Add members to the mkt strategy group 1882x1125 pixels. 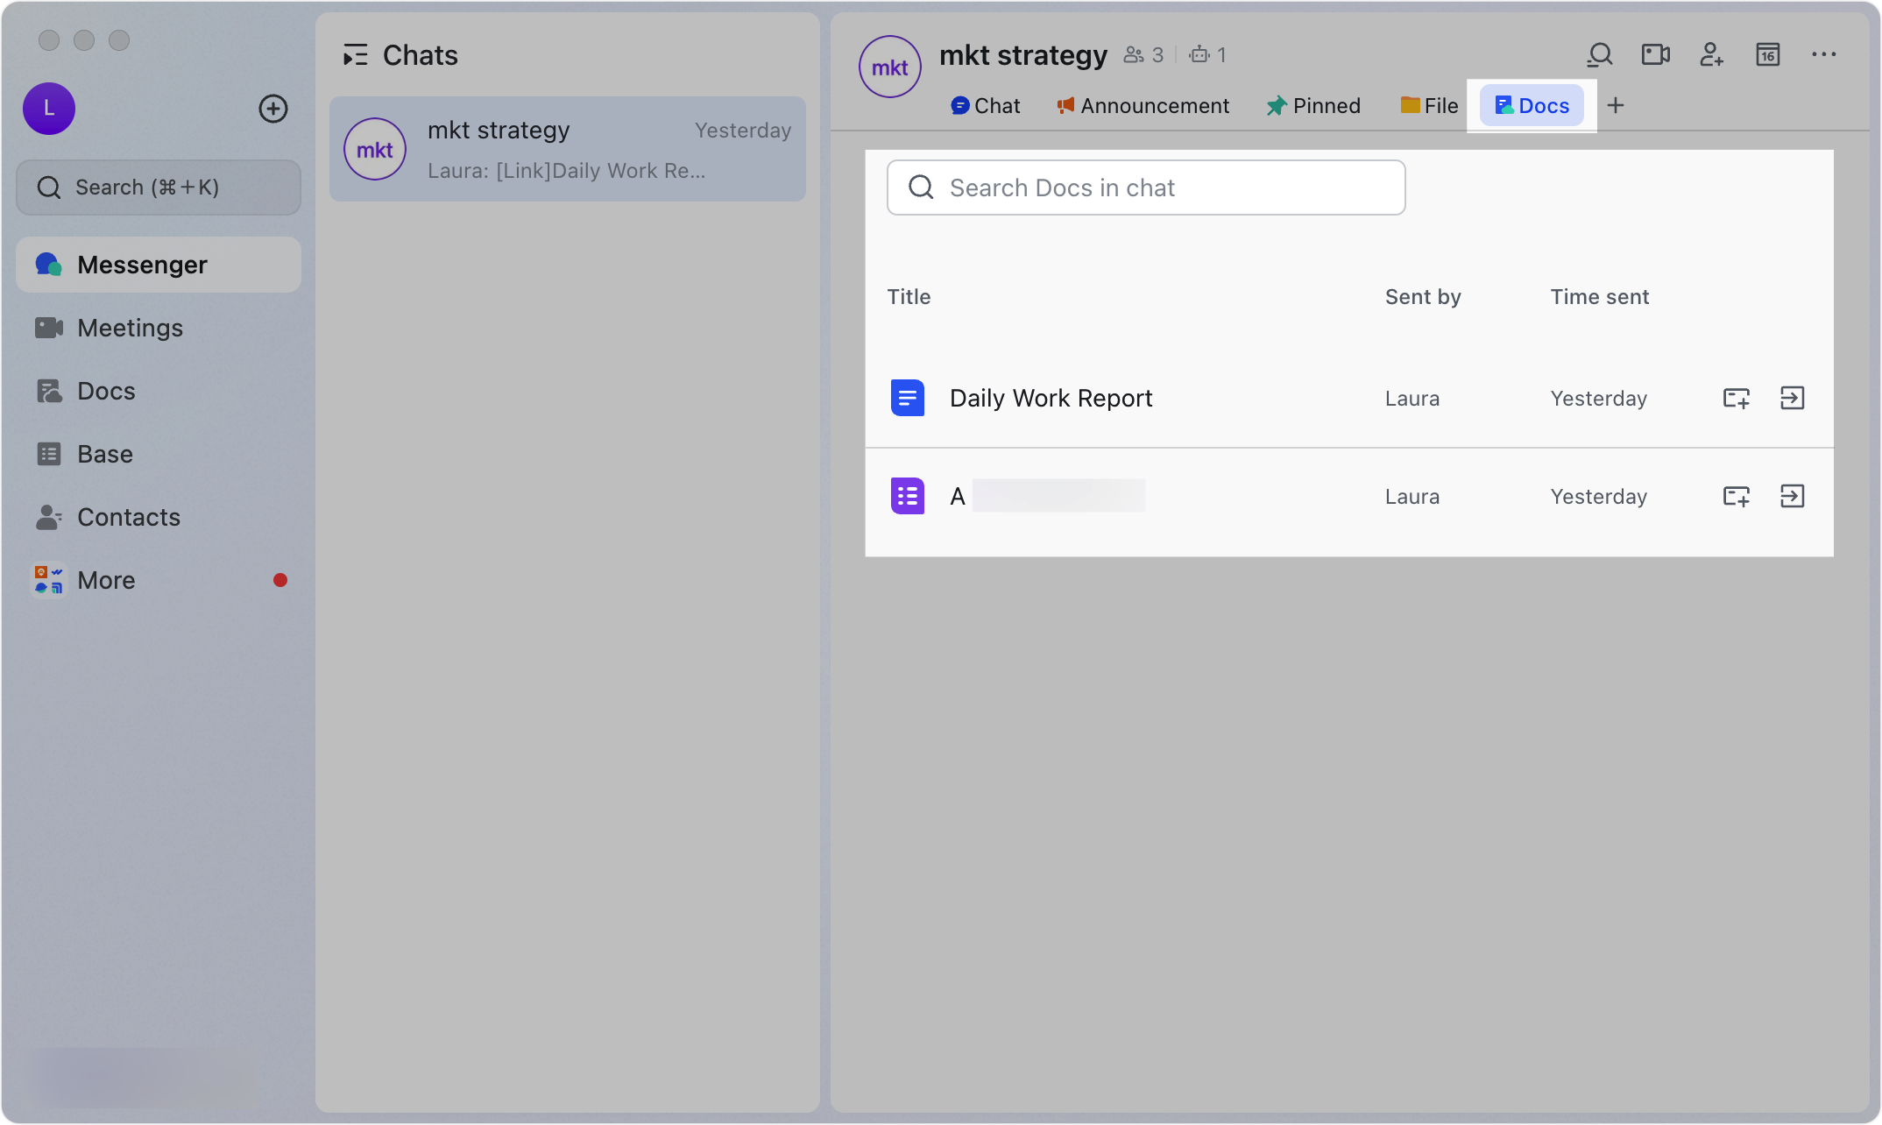(x=1711, y=54)
